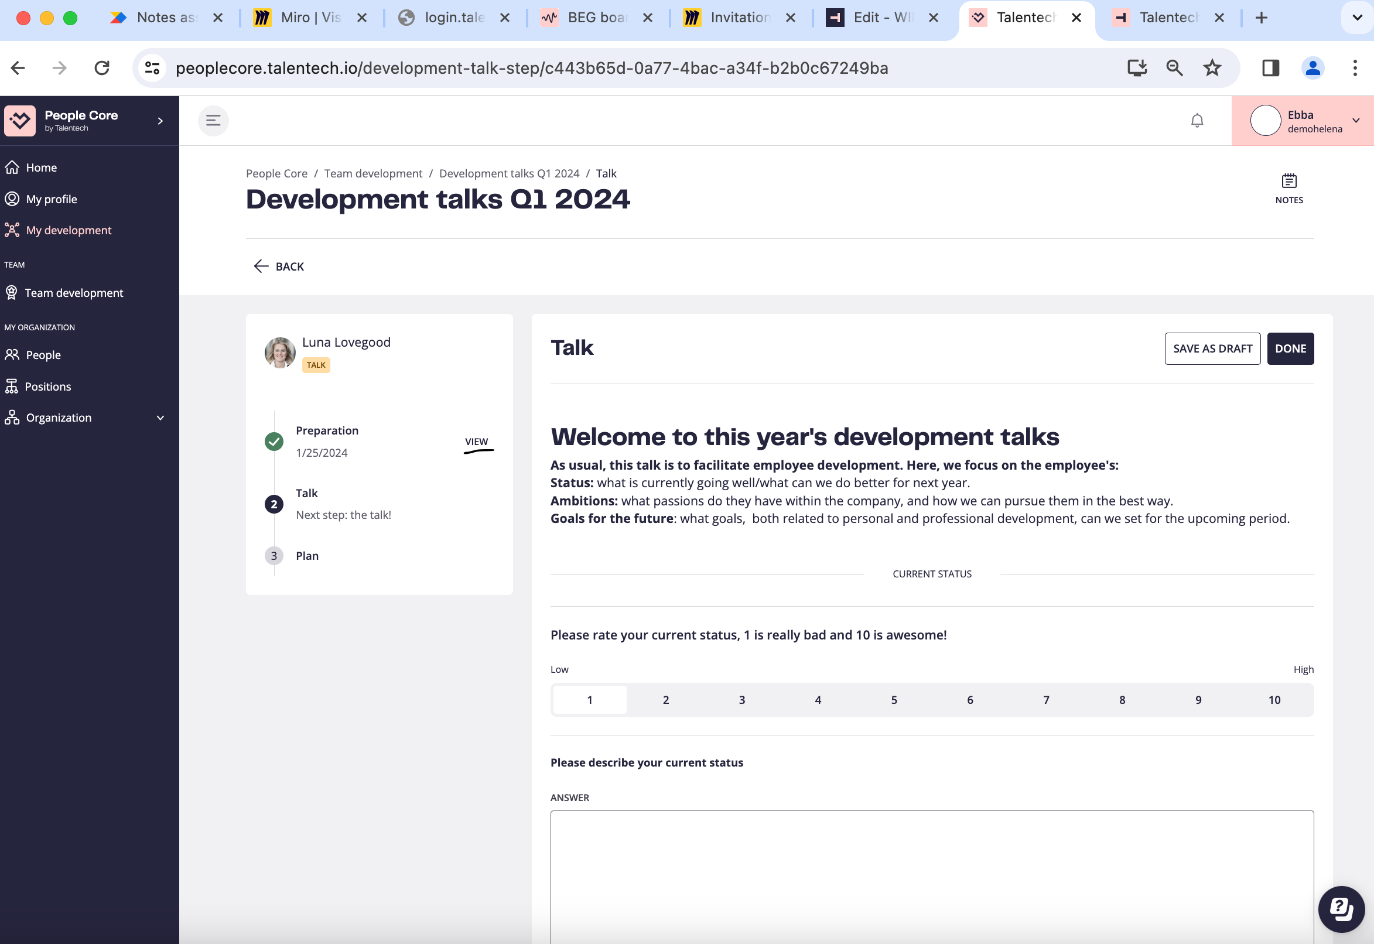Open a new browser tab with plus
This screenshot has height=944, width=1374.
pos(1261,18)
